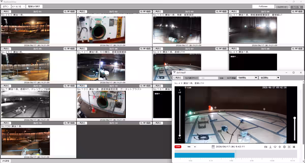
Task: Open the 移動開始 AUTO dropdown
Action: pos(247,78)
